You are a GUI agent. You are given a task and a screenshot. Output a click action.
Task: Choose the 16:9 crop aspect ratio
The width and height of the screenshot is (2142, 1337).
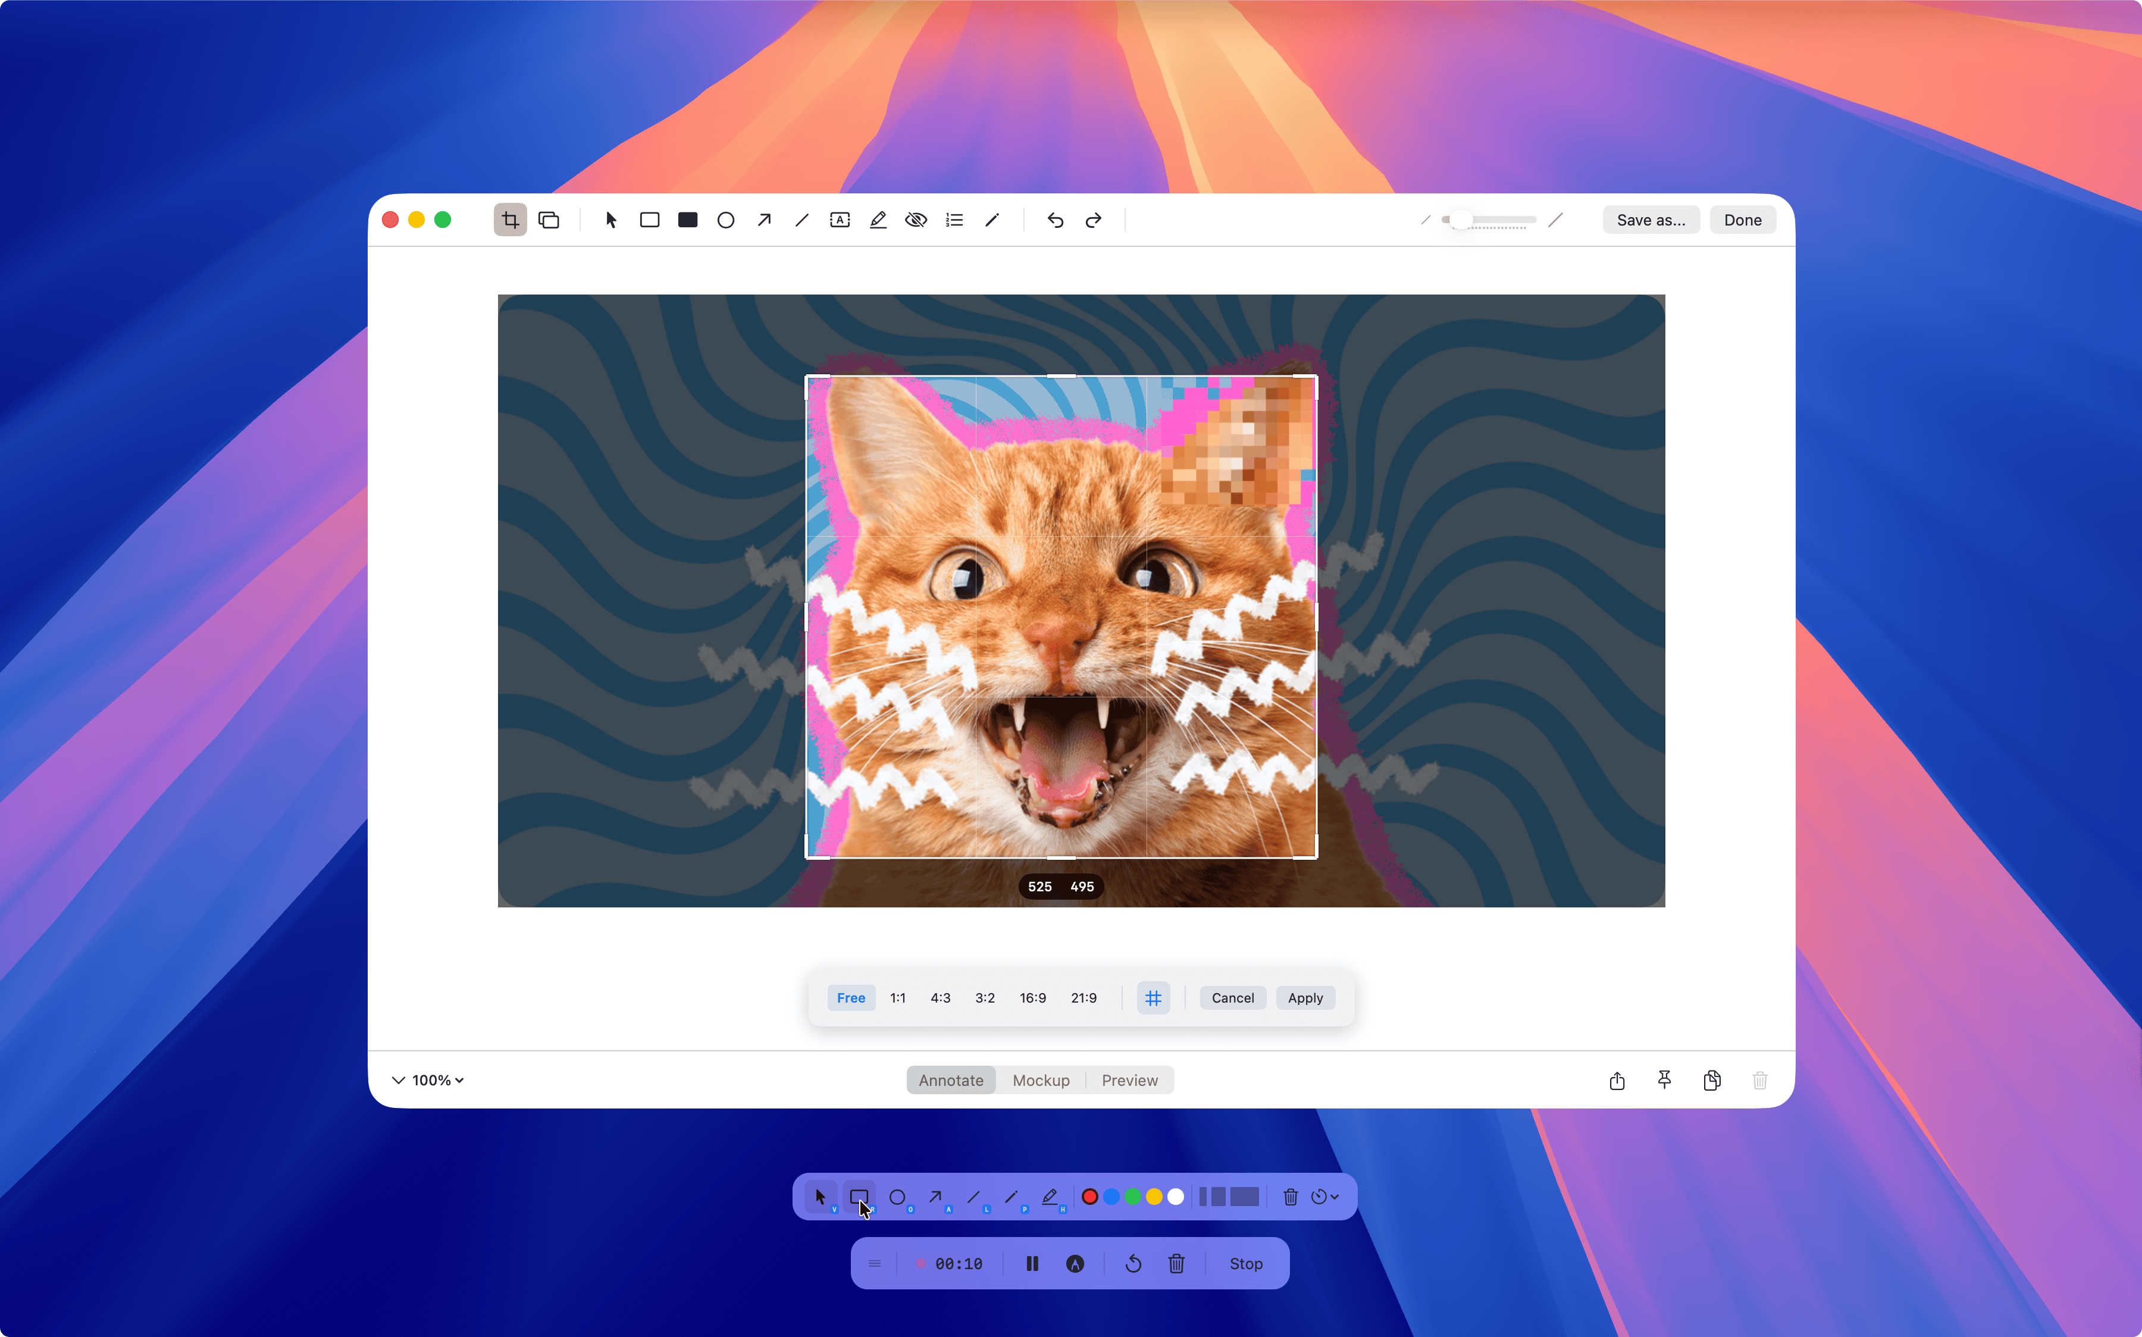(1032, 997)
